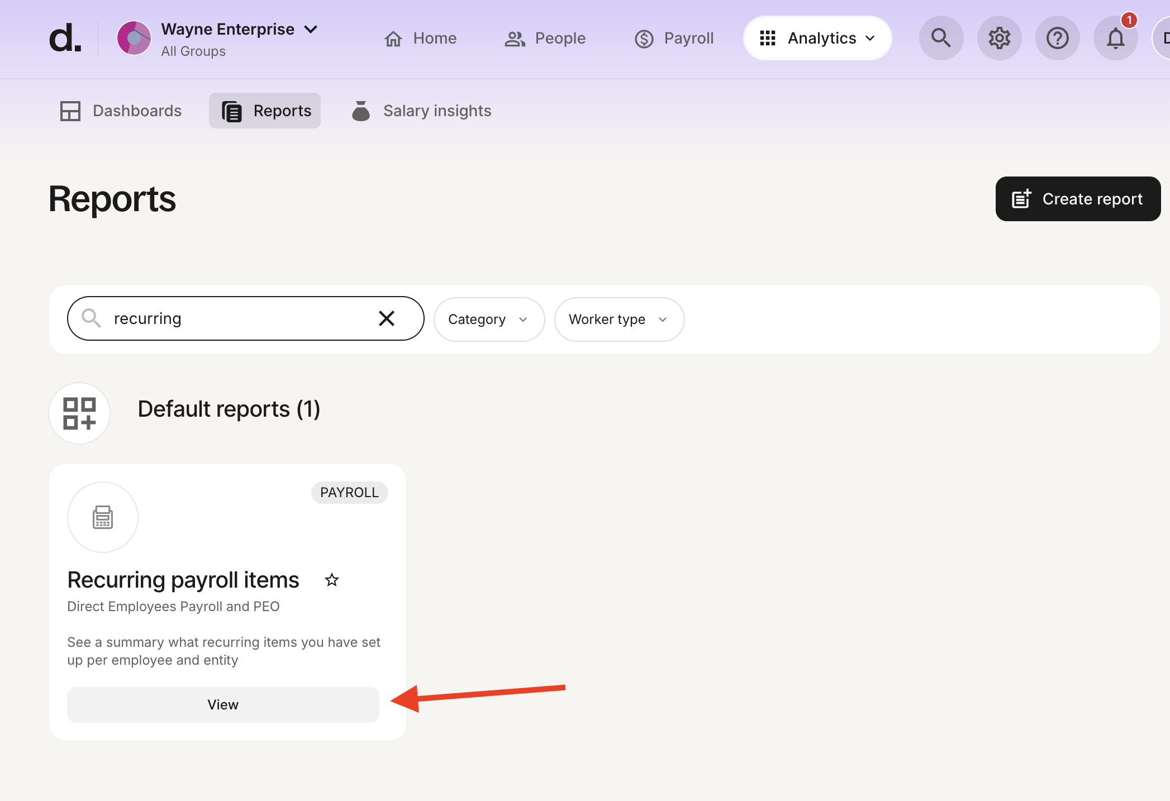The height and width of the screenshot is (801, 1170).
Task: Open notifications bell icon
Action: [1115, 38]
